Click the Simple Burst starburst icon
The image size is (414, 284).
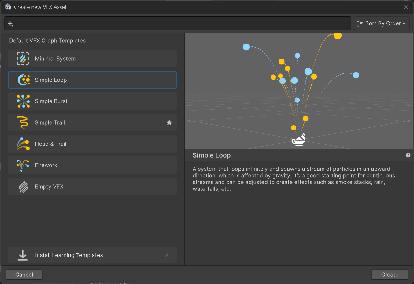click(x=23, y=101)
